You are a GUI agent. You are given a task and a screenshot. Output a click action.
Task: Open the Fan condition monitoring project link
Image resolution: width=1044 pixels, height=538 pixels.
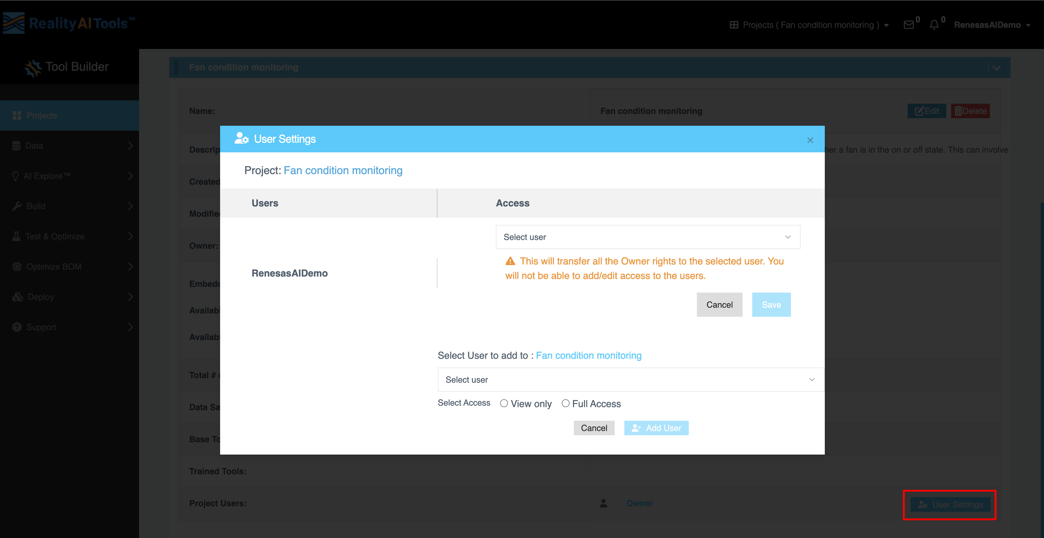pyautogui.click(x=343, y=170)
